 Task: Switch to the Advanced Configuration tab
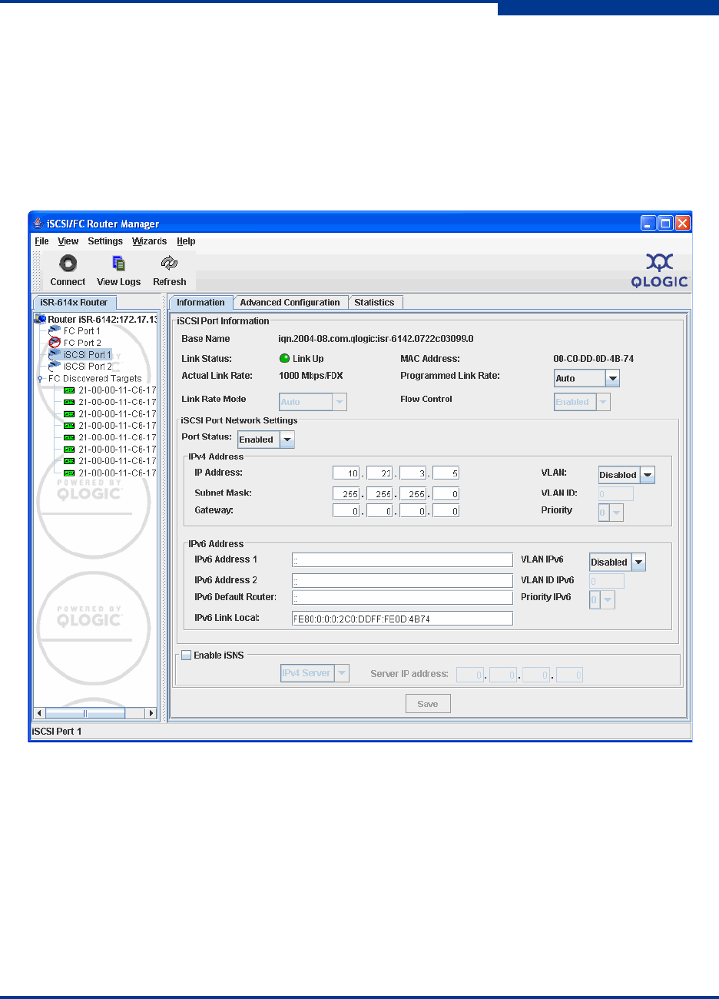pyautogui.click(x=290, y=303)
